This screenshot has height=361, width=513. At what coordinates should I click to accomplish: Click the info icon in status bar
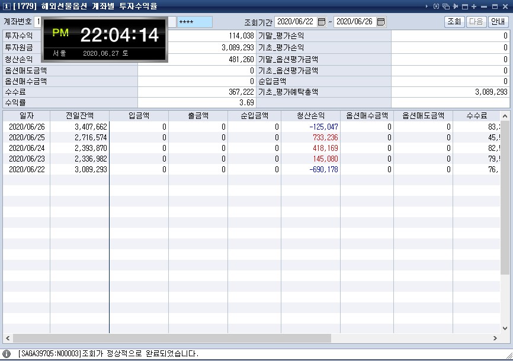click(x=7, y=354)
